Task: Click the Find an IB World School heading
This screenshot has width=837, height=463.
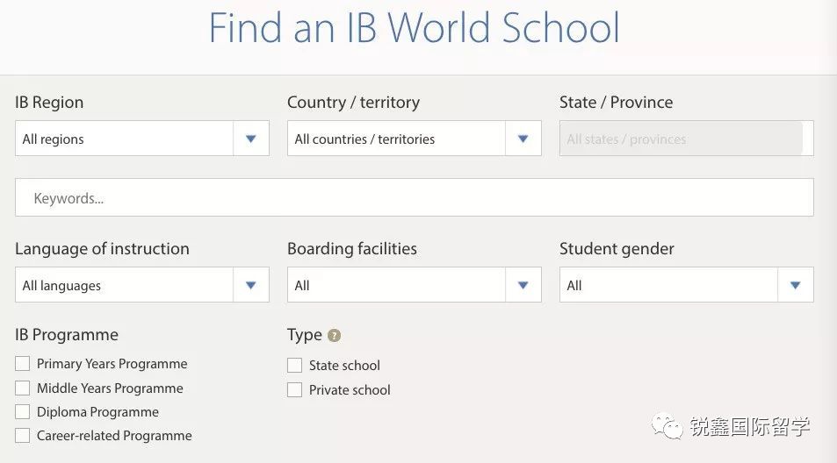Action: (414, 28)
